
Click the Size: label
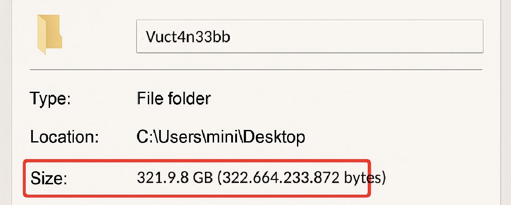(49, 178)
